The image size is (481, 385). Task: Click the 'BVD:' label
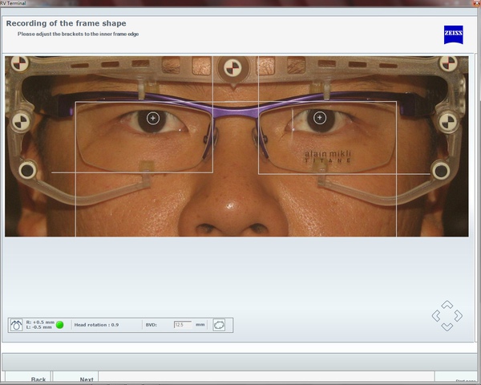[x=152, y=325]
